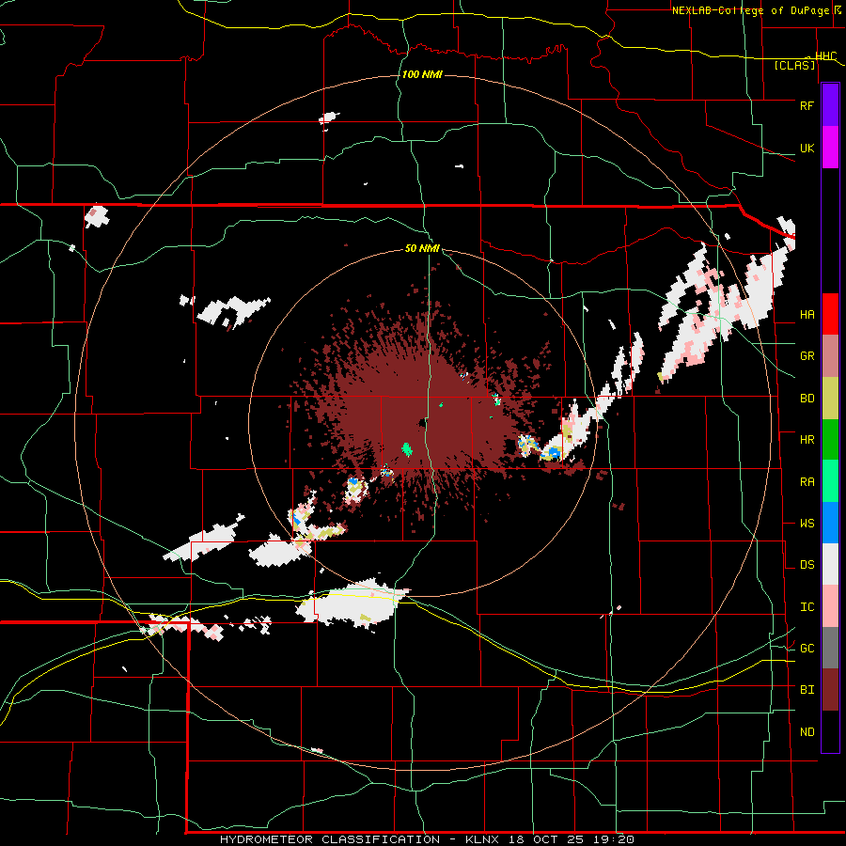Click the UK magenta legend swatch
This screenshot has width=846, height=846.
click(x=830, y=148)
